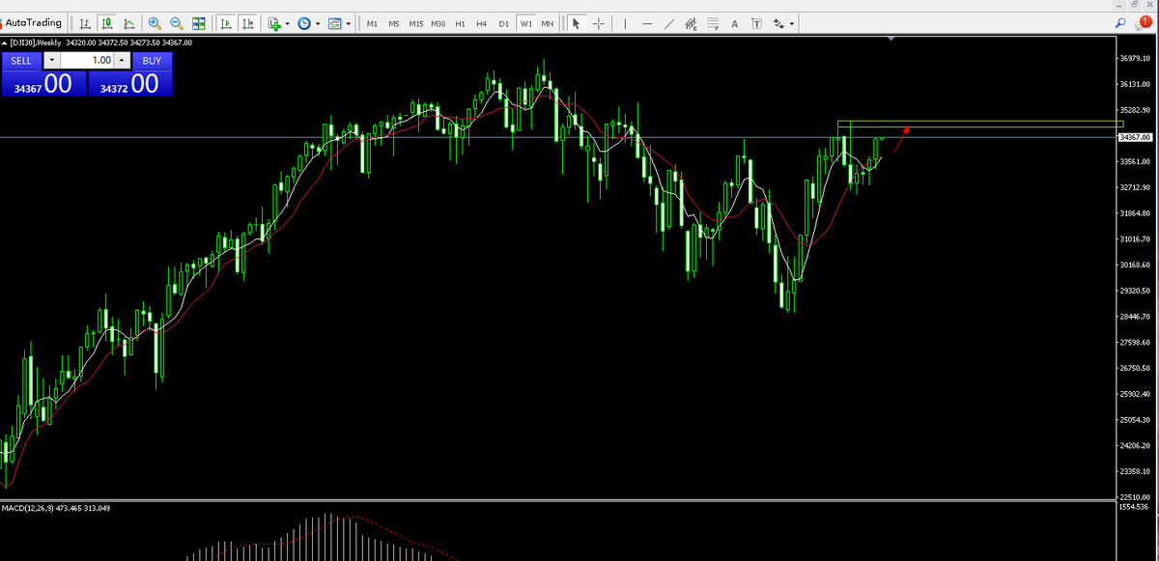
Task: Click the sell price 34367 panel
Action: 43,83
